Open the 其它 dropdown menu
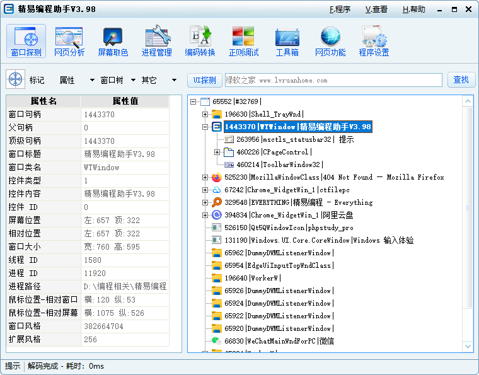 158,80
